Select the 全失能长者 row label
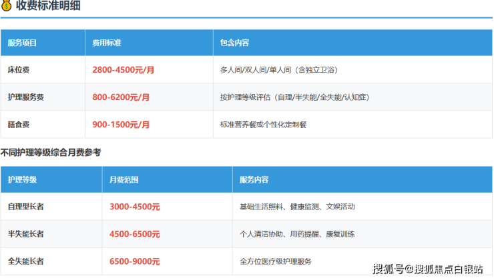 coord(26,261)
